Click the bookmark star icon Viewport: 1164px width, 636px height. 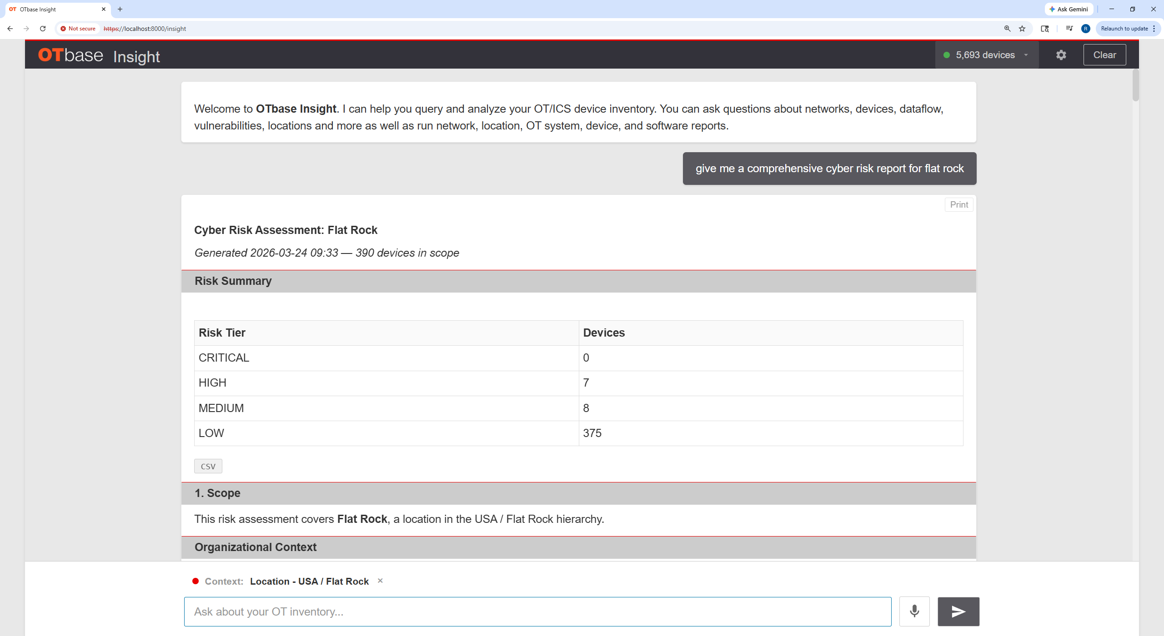pyautogui.click(x=1022, y=29)
